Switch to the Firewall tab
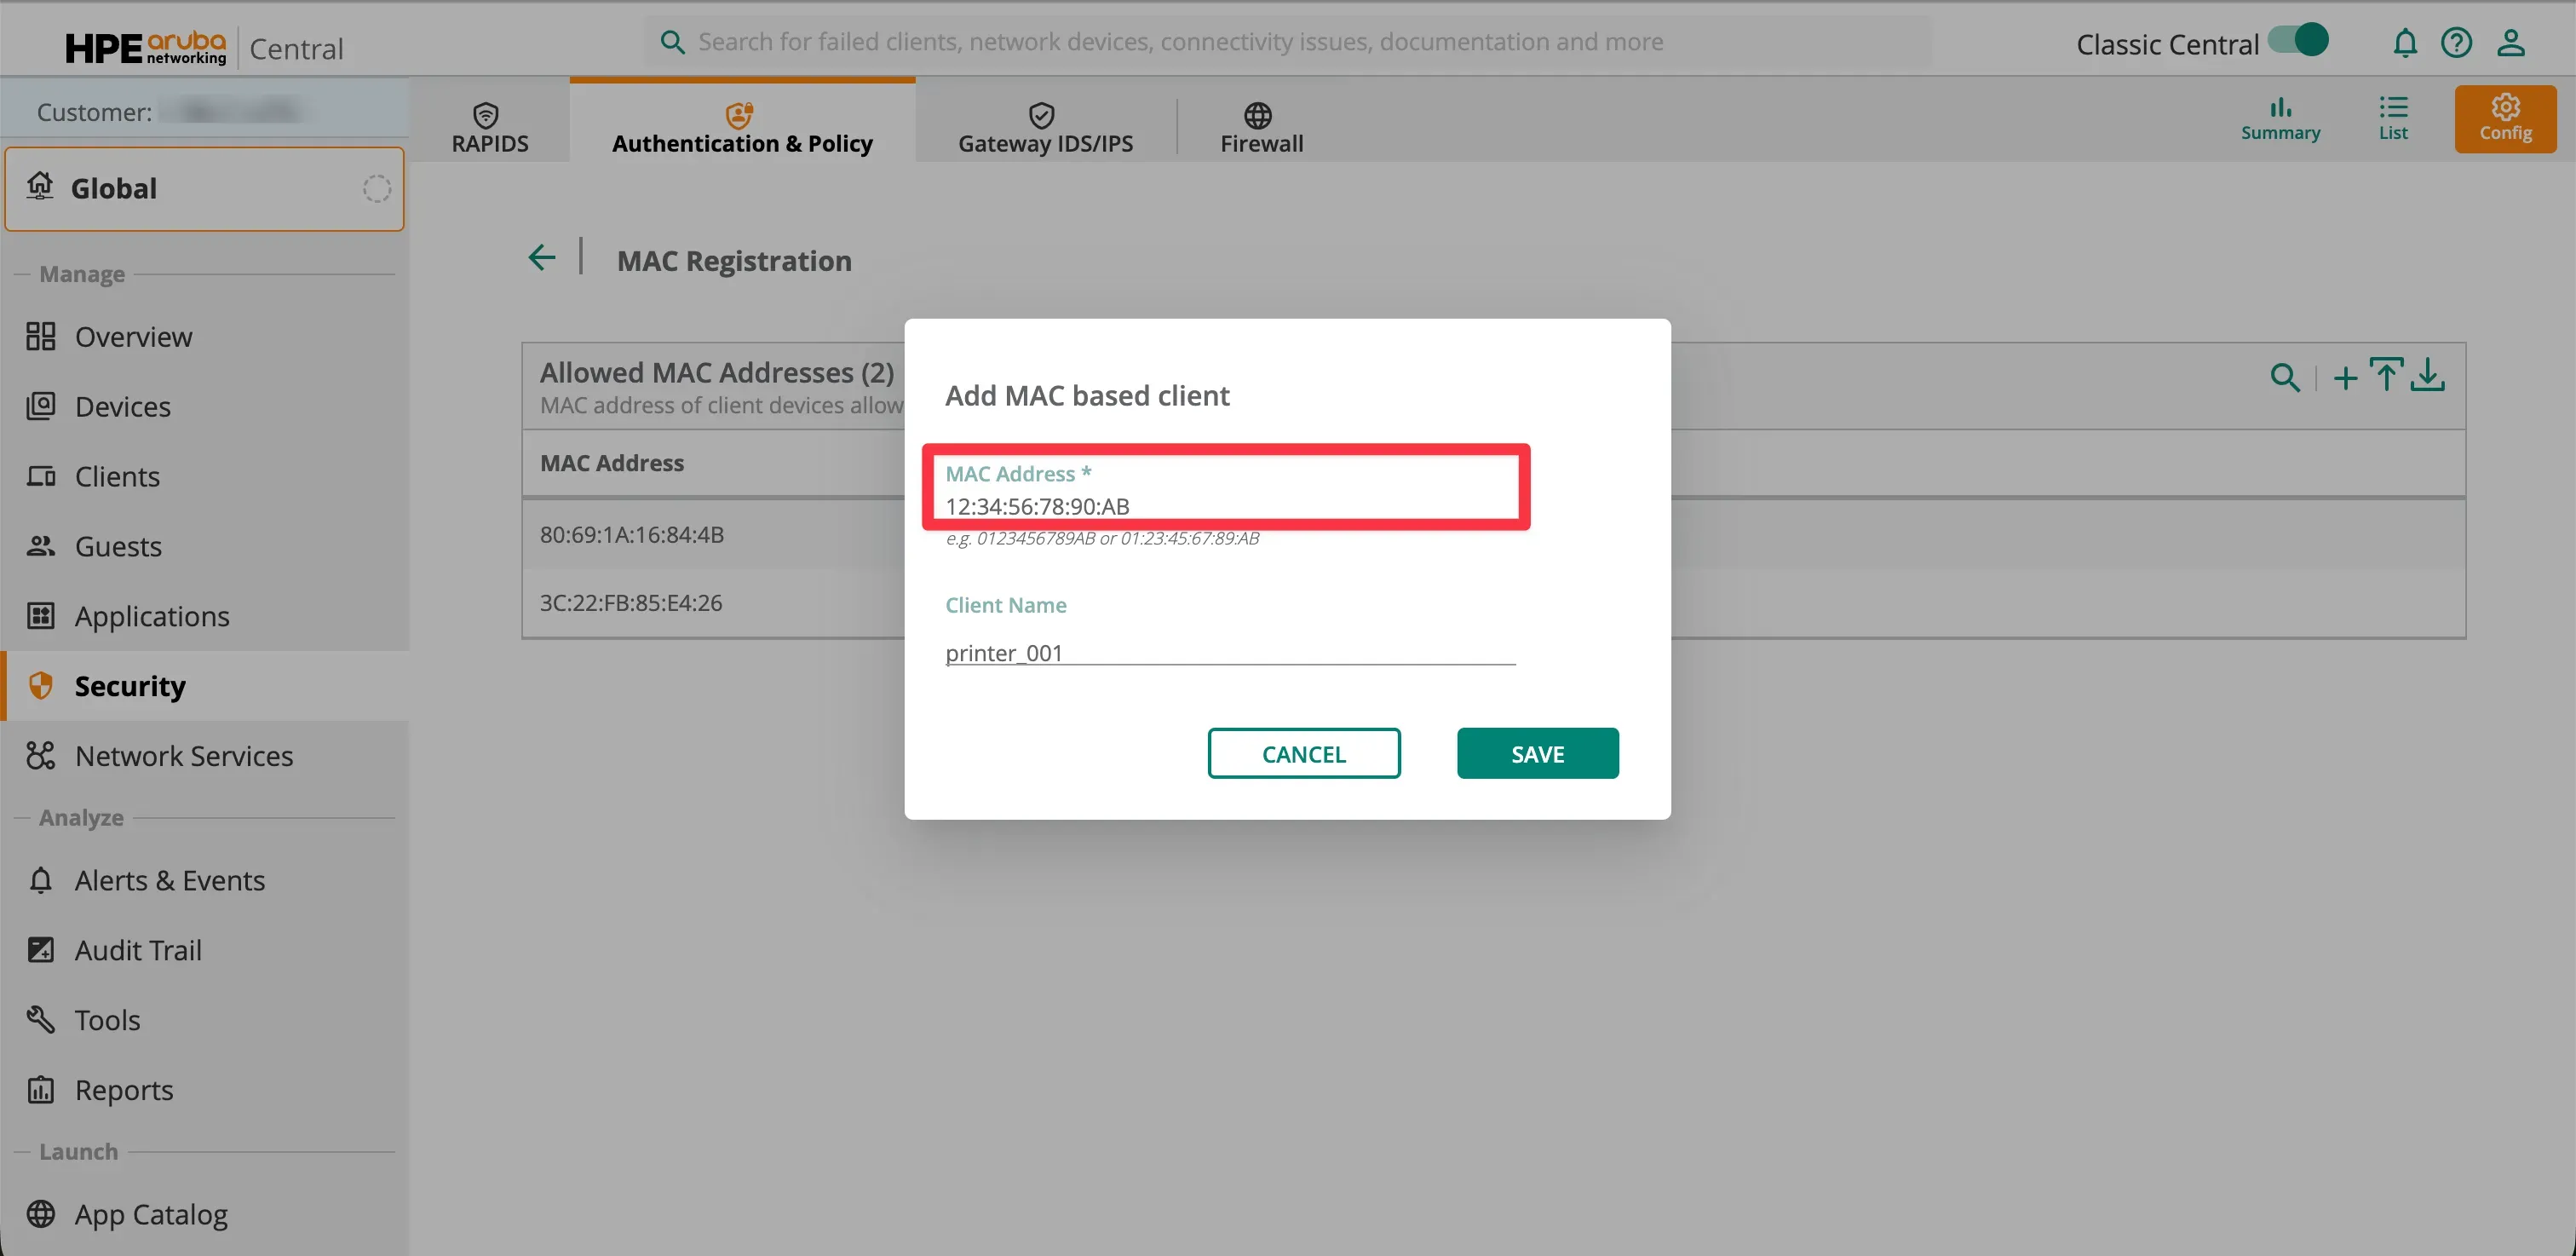2576x1256 pixels. click(x=1260, y=127)
